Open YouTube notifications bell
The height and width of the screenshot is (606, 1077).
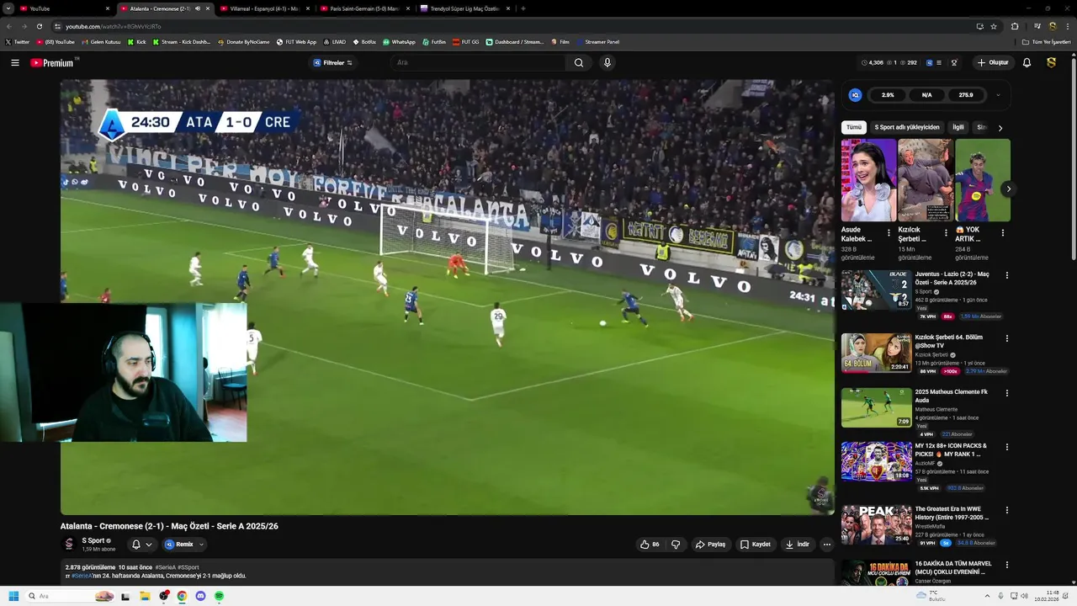pos(1027,62)
